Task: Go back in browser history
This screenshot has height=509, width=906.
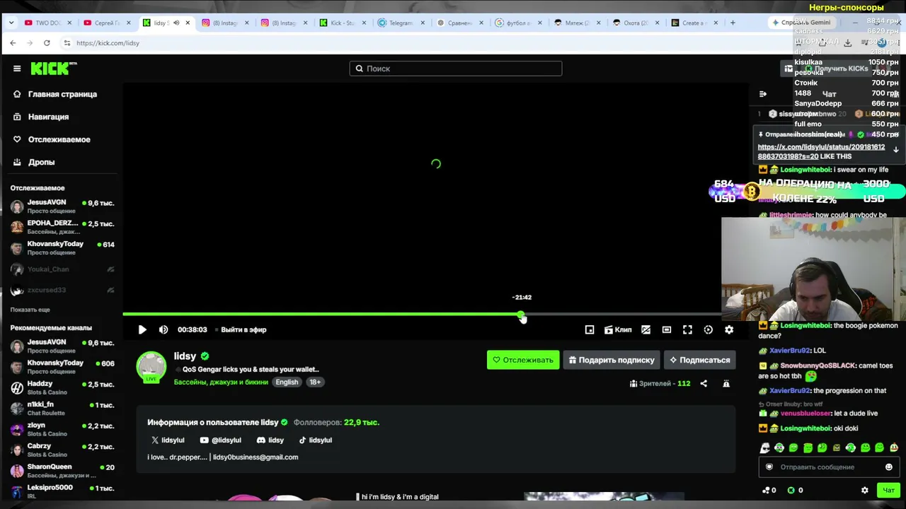Action: (x=13, y=43)
